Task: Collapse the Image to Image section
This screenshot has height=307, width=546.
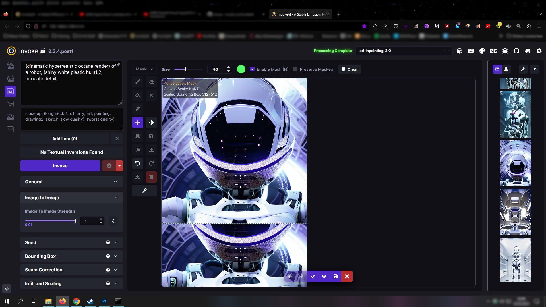Action: (x=71, y=198)
